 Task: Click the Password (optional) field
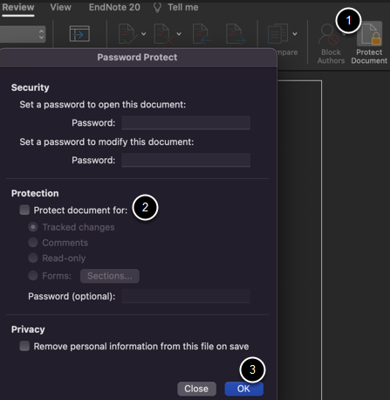click(x=186, y=296)
